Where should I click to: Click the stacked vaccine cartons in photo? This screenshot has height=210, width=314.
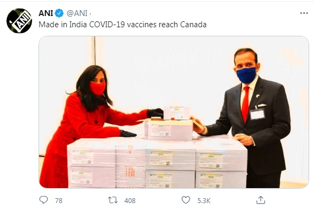click(x=157, y=163)
